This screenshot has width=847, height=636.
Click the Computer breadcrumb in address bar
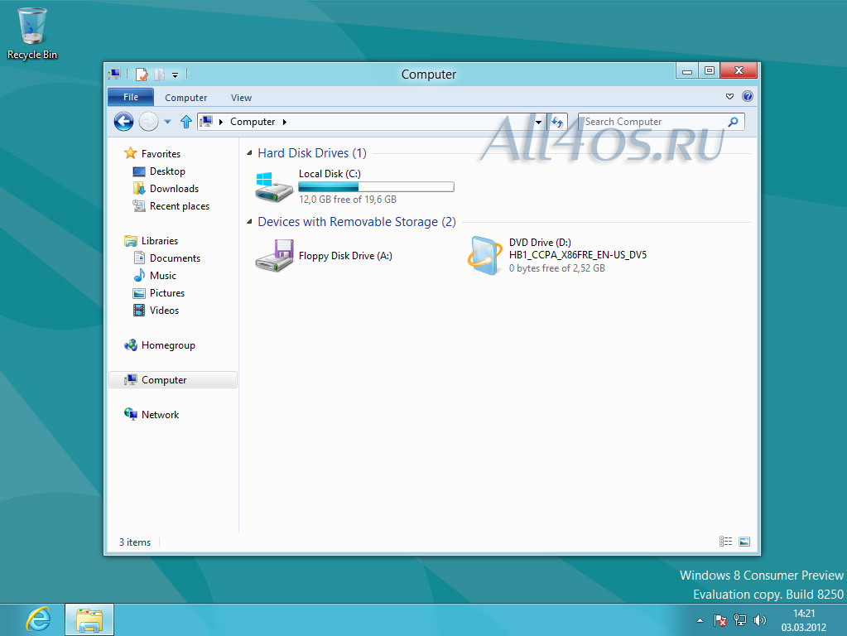click(253, 122)
